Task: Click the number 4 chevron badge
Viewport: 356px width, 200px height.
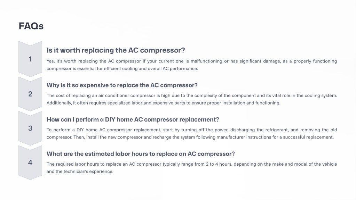Action: (x=30, y=162)
